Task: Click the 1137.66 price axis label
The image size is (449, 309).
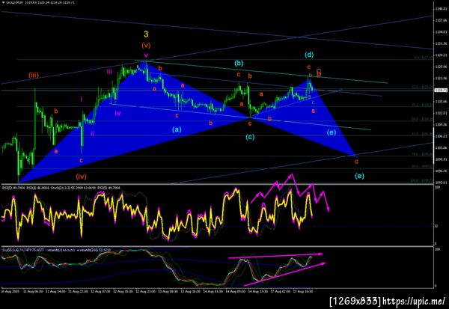Action: [x=442, y=20]
